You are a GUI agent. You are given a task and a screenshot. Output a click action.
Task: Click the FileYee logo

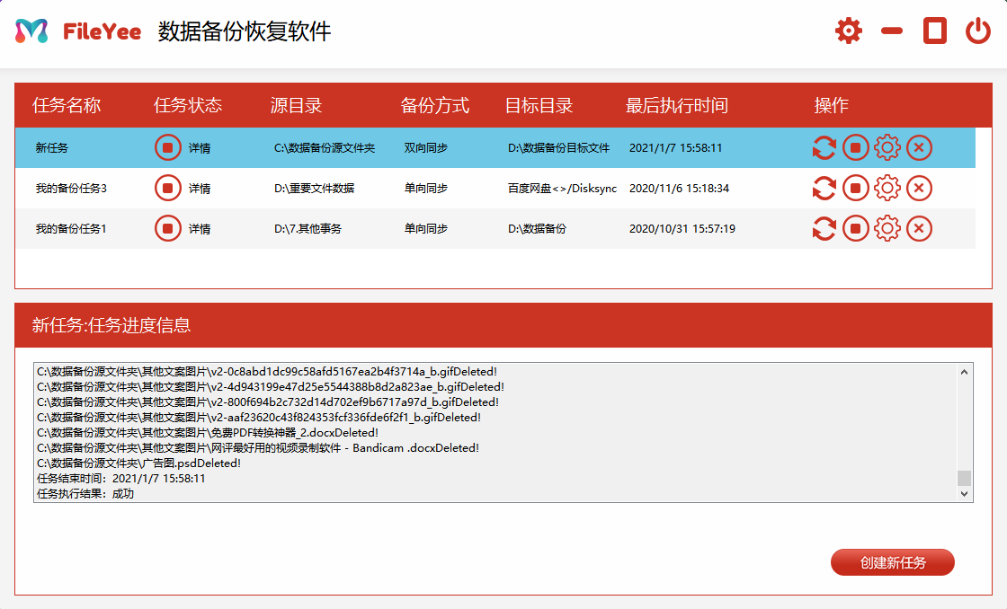(77, 30)
